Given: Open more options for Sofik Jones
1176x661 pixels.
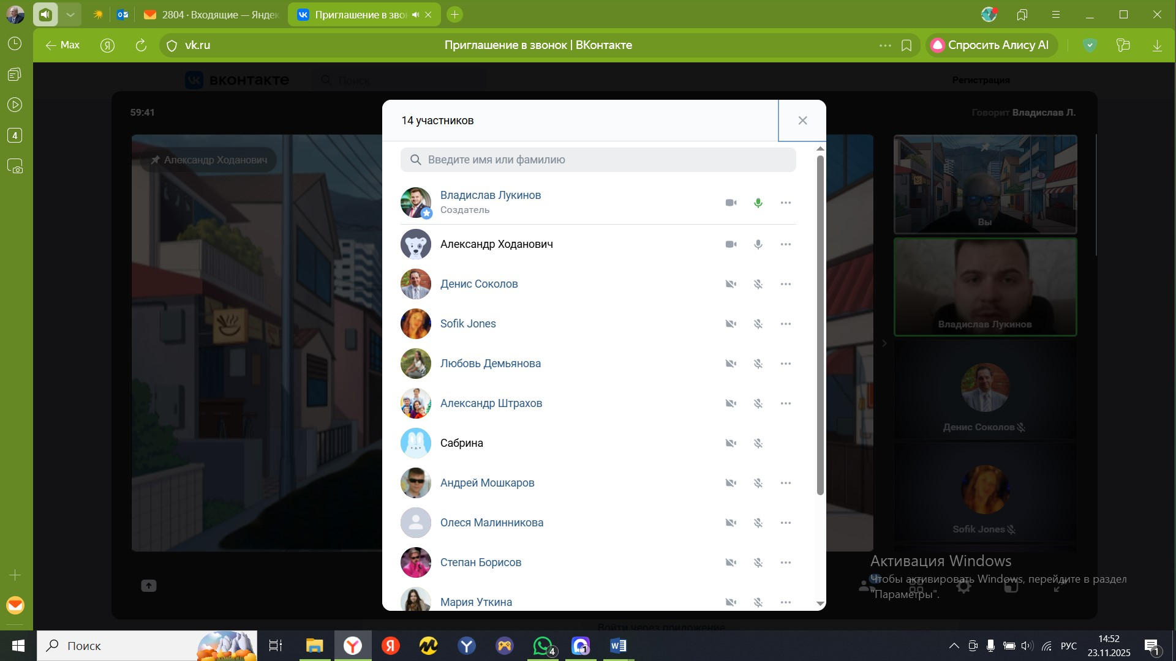Looking at the screenshot, I should coord(786,324).
